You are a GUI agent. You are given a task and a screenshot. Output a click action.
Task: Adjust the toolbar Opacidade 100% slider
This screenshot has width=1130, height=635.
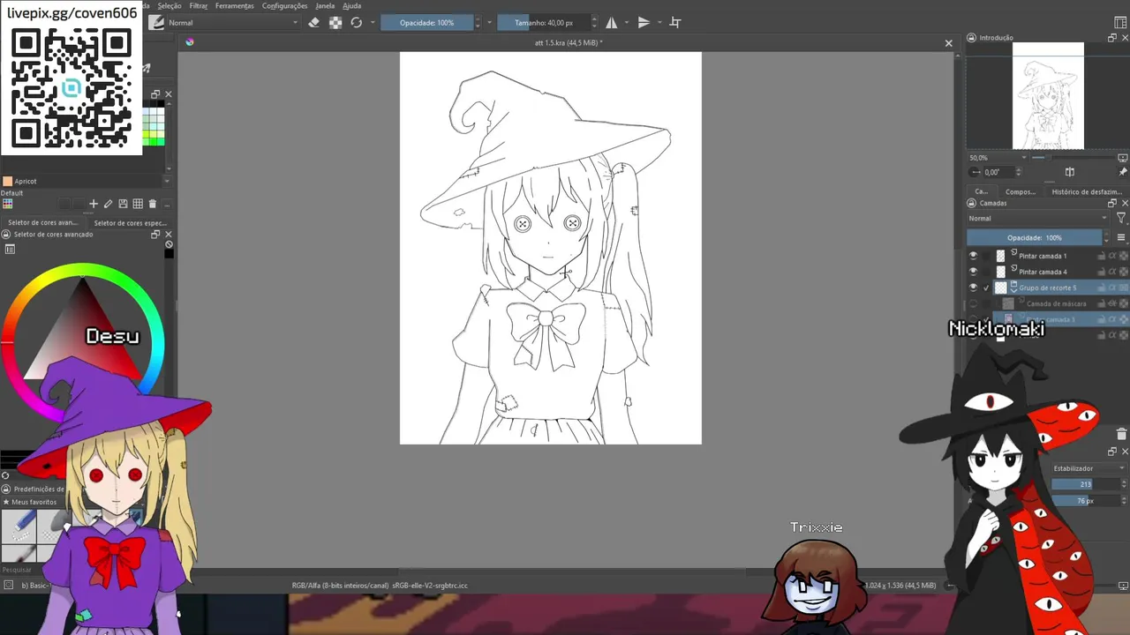pyautogui.click(x=426, y=23)
